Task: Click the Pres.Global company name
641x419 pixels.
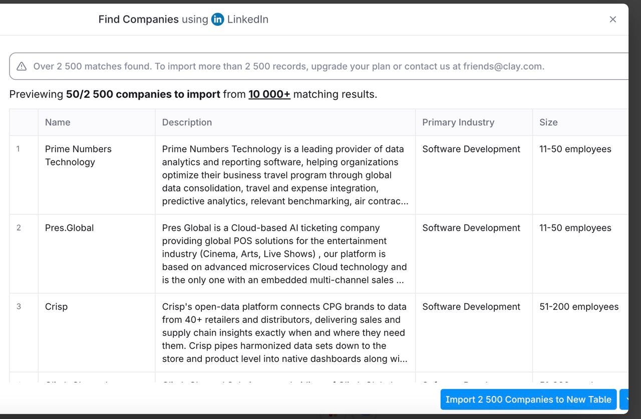Action: click(69, 228)
